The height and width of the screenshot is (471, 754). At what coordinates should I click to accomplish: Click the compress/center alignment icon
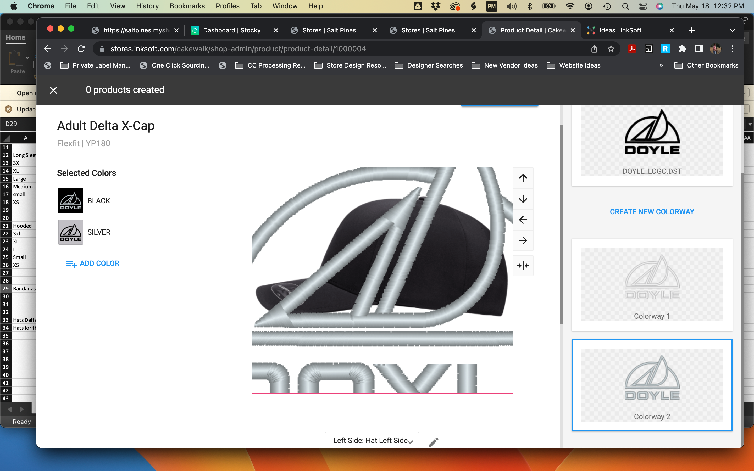click(x=523, y=265)
